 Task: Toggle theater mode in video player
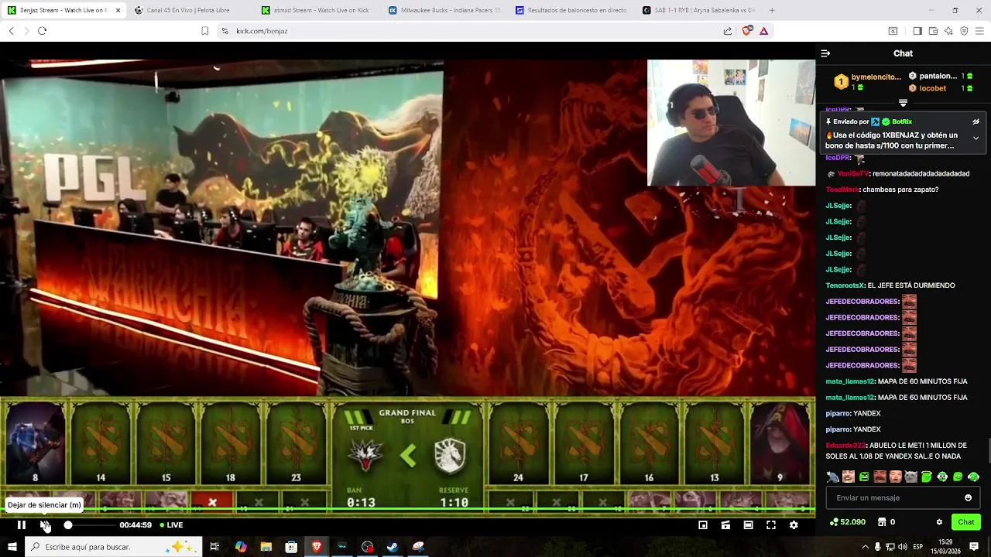point(748,525)
